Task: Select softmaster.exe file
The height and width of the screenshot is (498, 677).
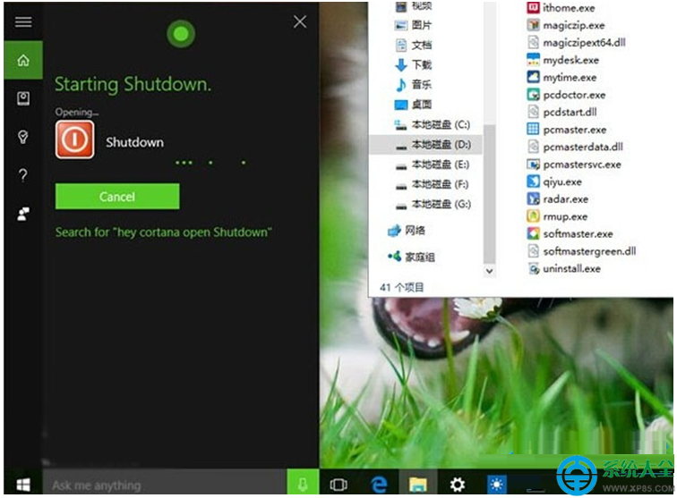Action: coord(570,234)
